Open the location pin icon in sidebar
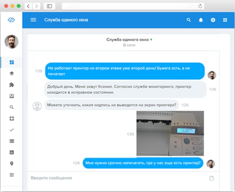 (x=12, y=163)
